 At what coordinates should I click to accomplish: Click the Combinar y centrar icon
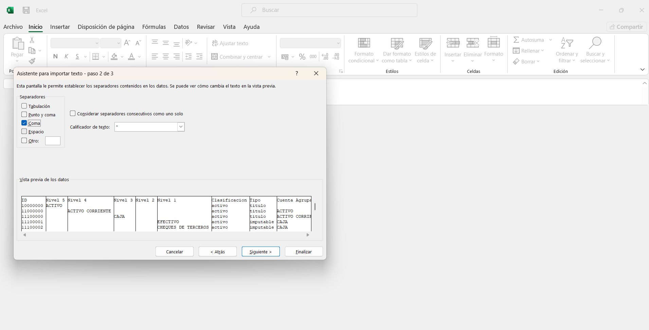point(214,57)
